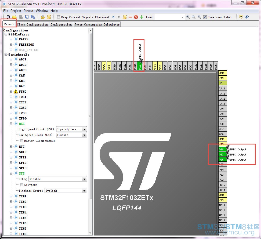Click the New Project toolbar icon
Screen dimensions: 261x239
[x=8, y=17]
